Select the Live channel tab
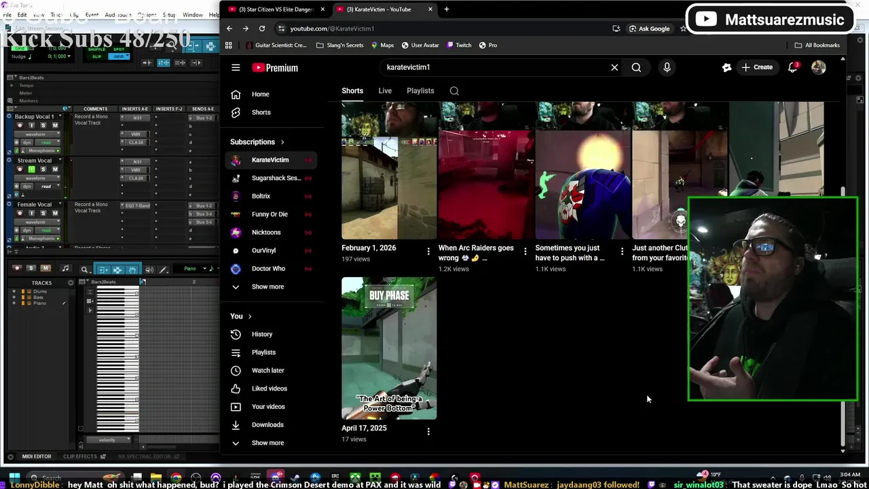 coord(385,91)
